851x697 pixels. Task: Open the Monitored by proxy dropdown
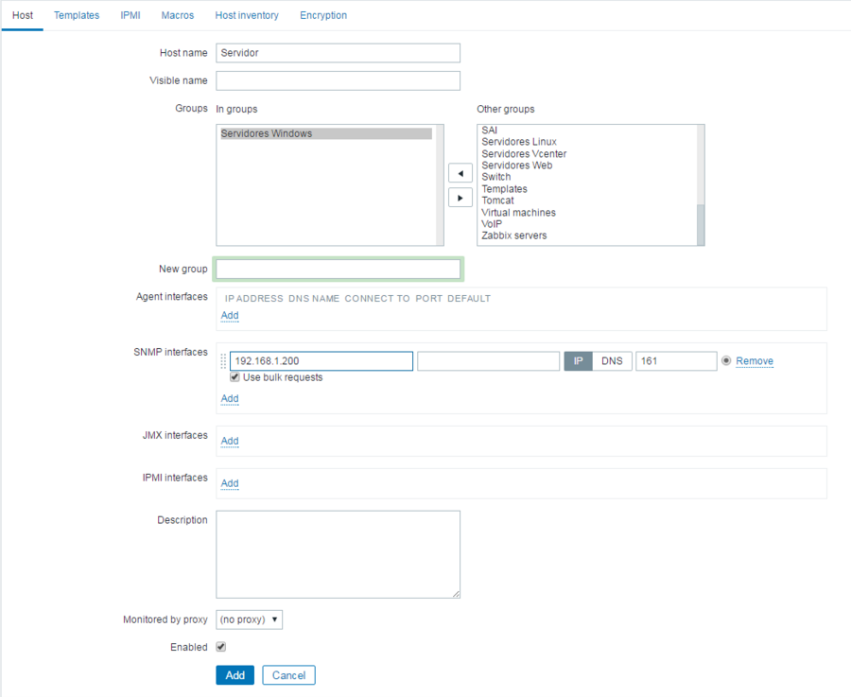250,619
